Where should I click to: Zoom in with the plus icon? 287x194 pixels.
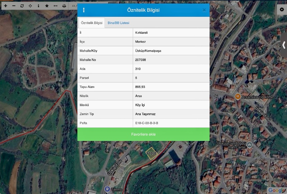coord(6,6)
